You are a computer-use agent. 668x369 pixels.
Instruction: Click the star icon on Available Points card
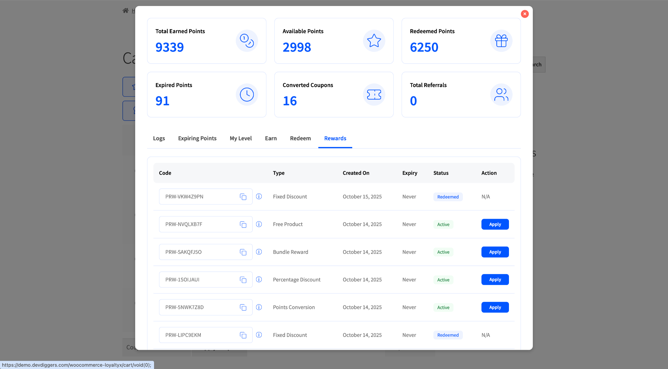click(x=374, y=41)
